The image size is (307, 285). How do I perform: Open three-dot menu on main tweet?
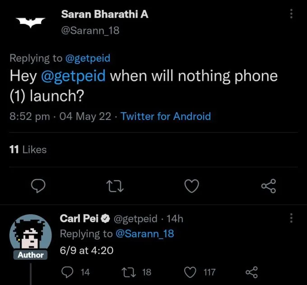pyautogui.click(x=291, y=14)
